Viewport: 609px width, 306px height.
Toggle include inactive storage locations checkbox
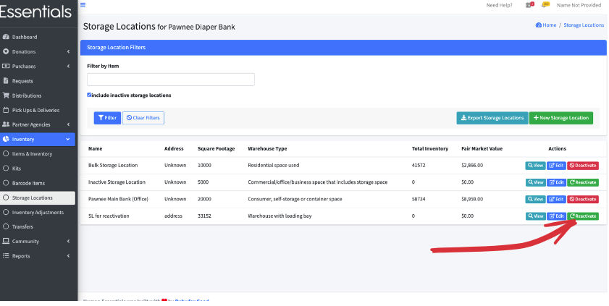[89, 95]
